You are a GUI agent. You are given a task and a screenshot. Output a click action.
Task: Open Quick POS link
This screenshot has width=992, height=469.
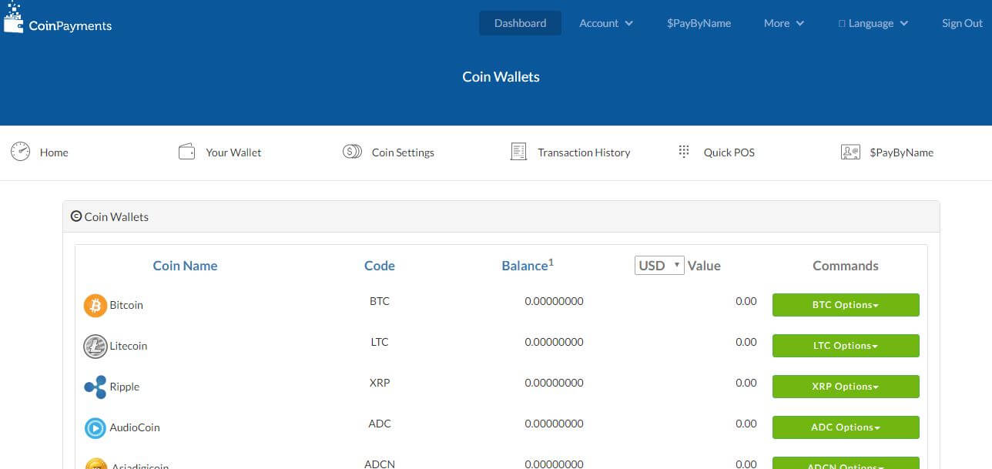(729, 152)
